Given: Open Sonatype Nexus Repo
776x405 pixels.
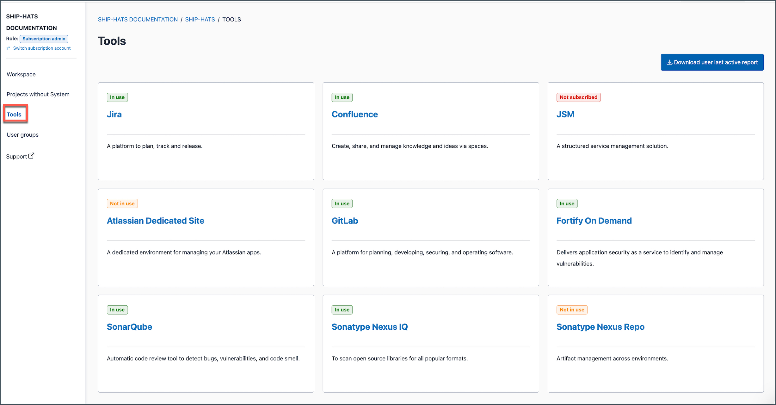Looking at the screenshot, I should click(600, 327).
